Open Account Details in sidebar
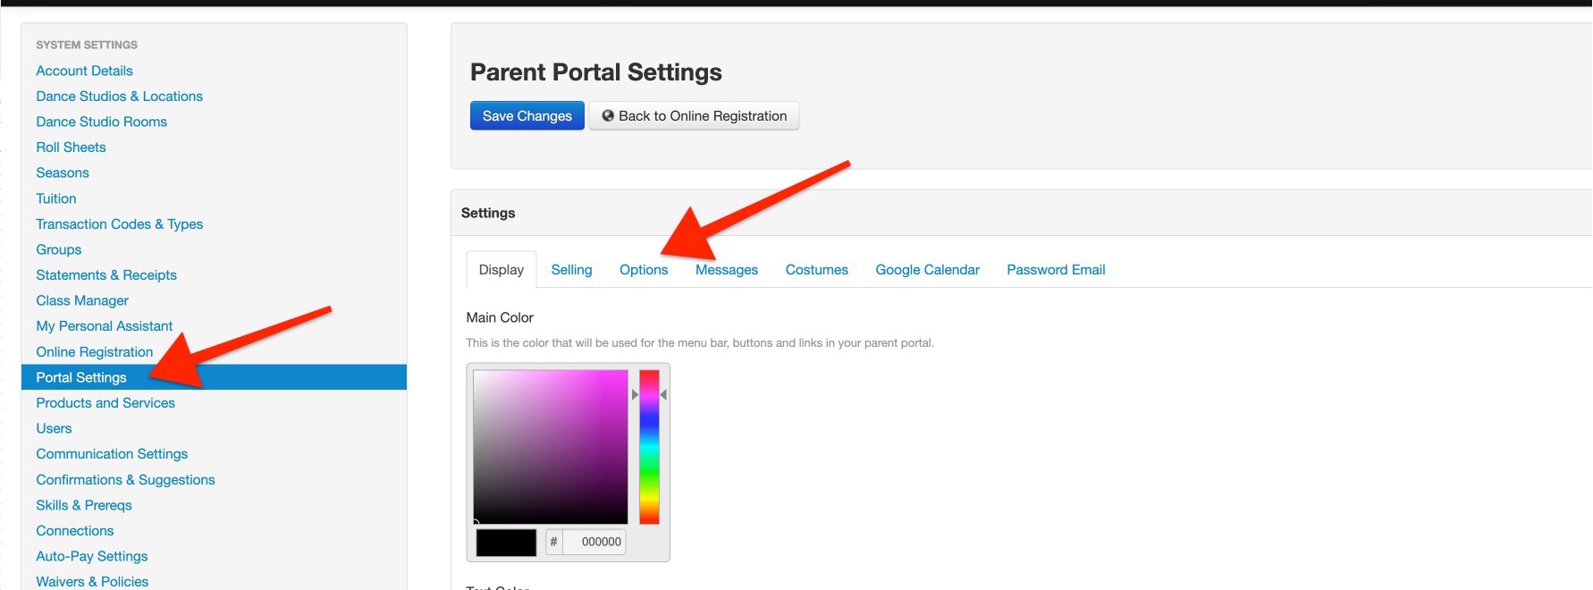Image resolution: width=1593 pixels, height=590 pixels. [x=84, y=71]
